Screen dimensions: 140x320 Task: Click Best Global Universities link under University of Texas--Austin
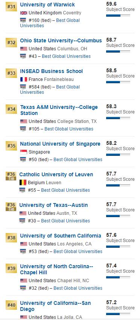[x=65, y=221]
